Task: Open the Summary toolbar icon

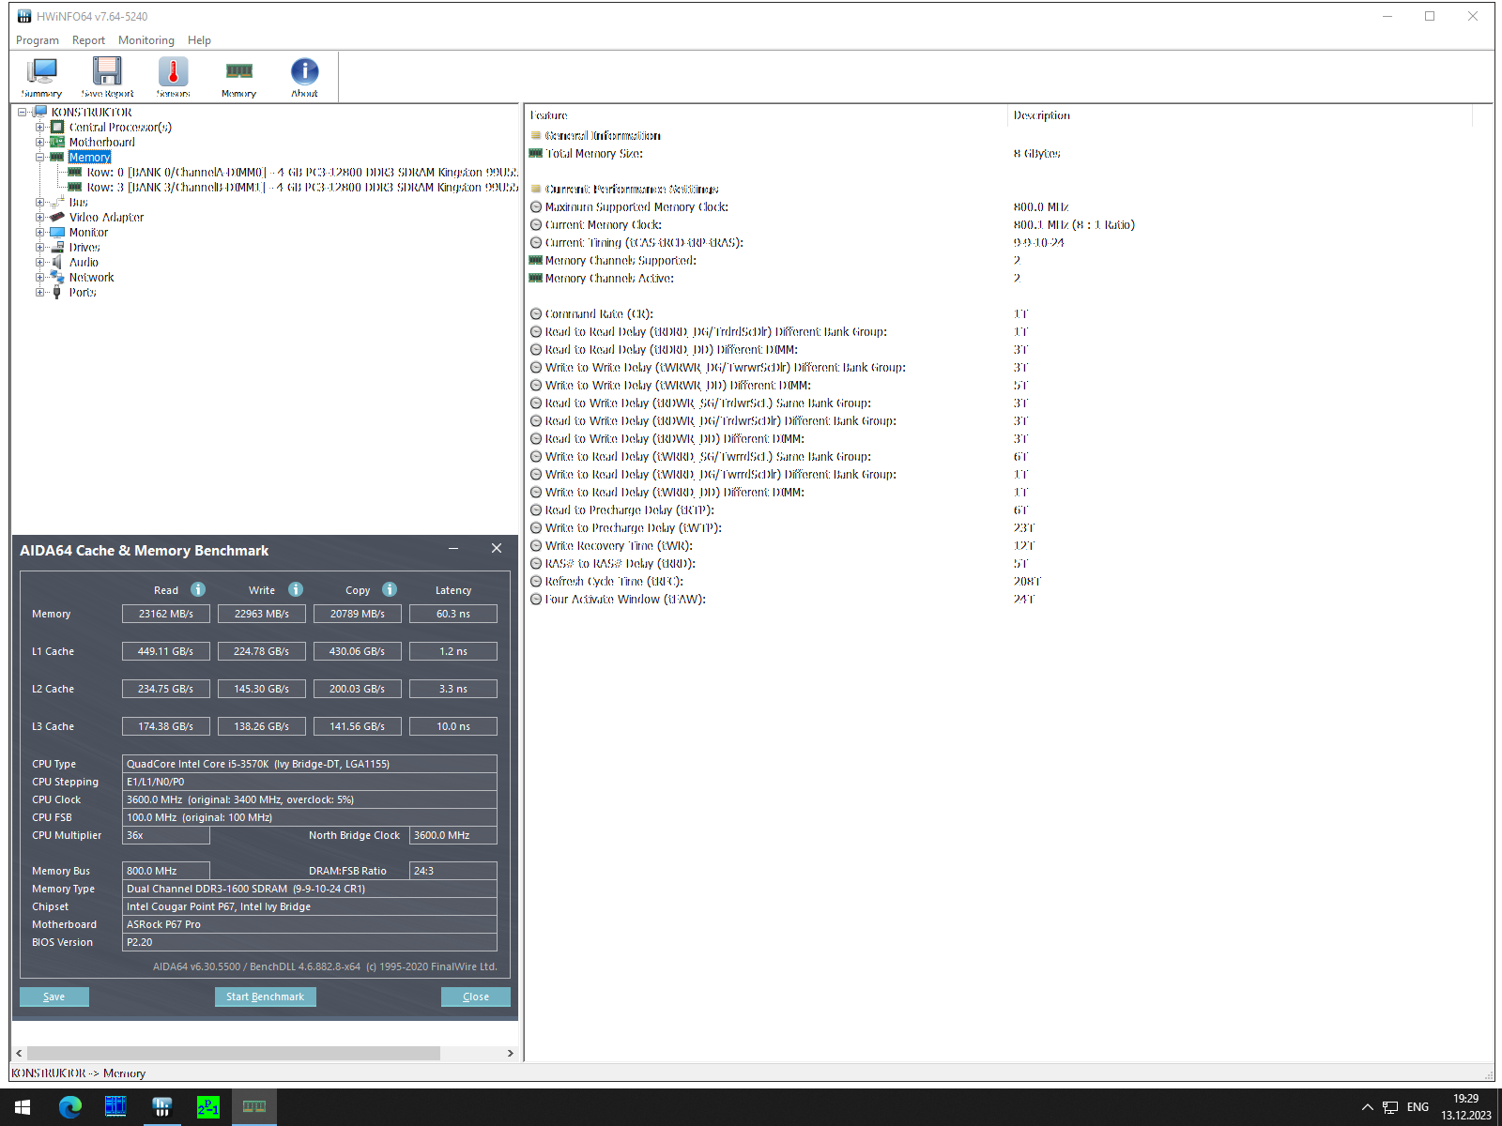Action: pyautogui.click(x=41, y=76)
